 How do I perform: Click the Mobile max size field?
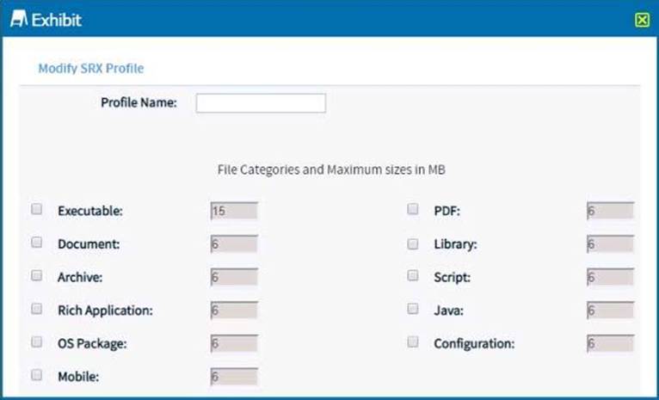[234, 377]
